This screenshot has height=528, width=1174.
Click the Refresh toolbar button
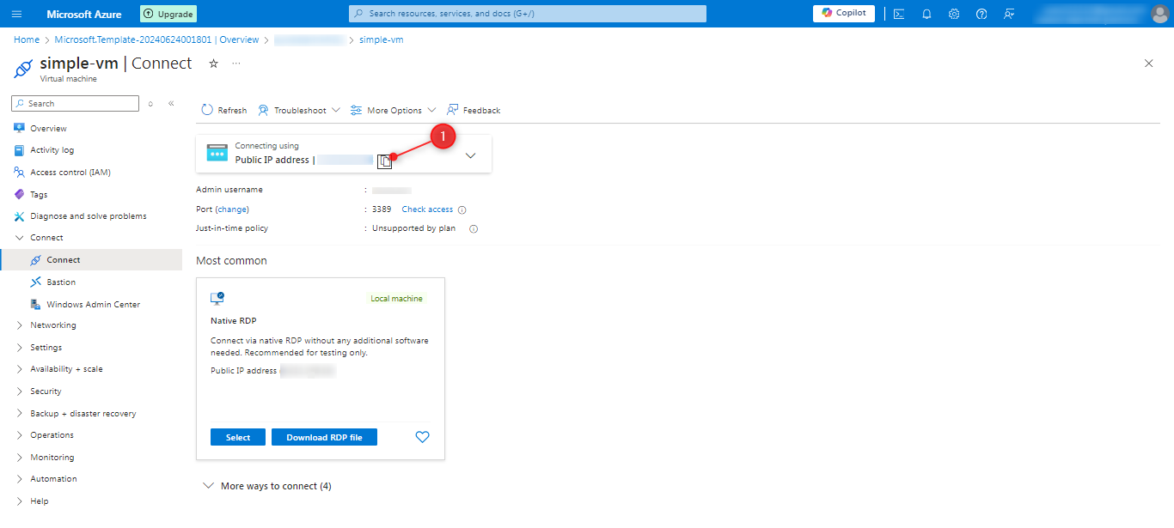224,110
